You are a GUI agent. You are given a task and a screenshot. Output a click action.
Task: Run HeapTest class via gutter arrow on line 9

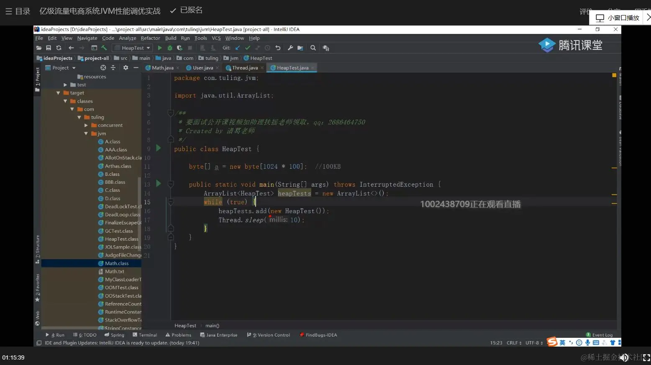point(159,148)
